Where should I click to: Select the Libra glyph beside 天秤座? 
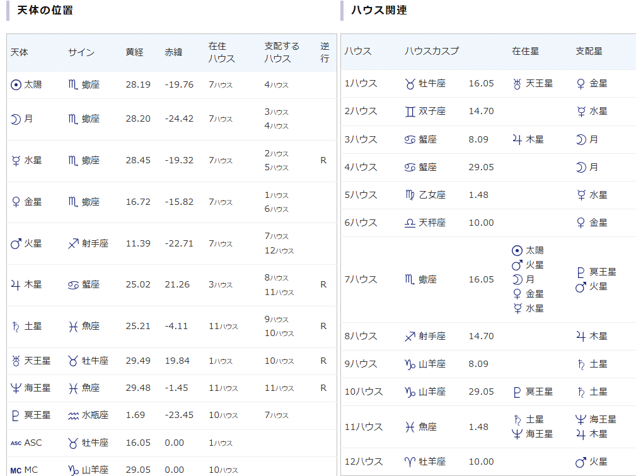[x=410, y=223]
